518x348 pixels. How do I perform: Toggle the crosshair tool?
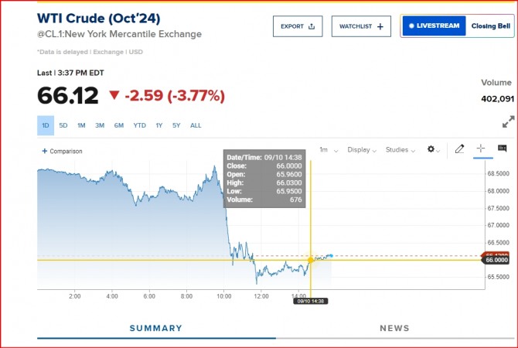pos(480,149)
